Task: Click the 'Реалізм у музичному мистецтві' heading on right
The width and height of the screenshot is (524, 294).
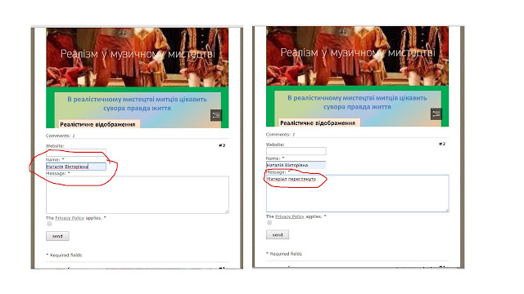Action: click(x=358, y=52)
